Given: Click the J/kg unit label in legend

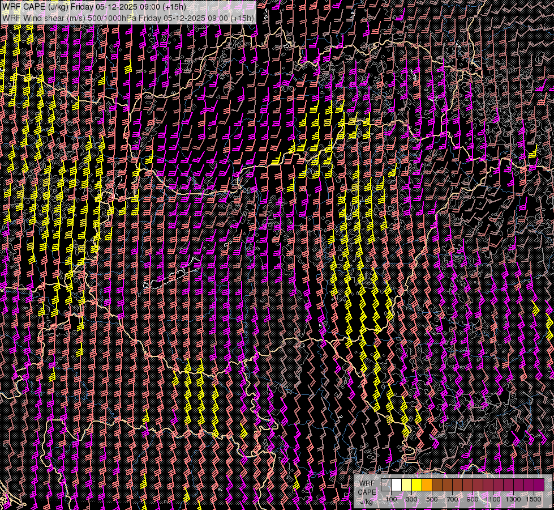Looking at the screenshot, I should [x=367, y=501].
